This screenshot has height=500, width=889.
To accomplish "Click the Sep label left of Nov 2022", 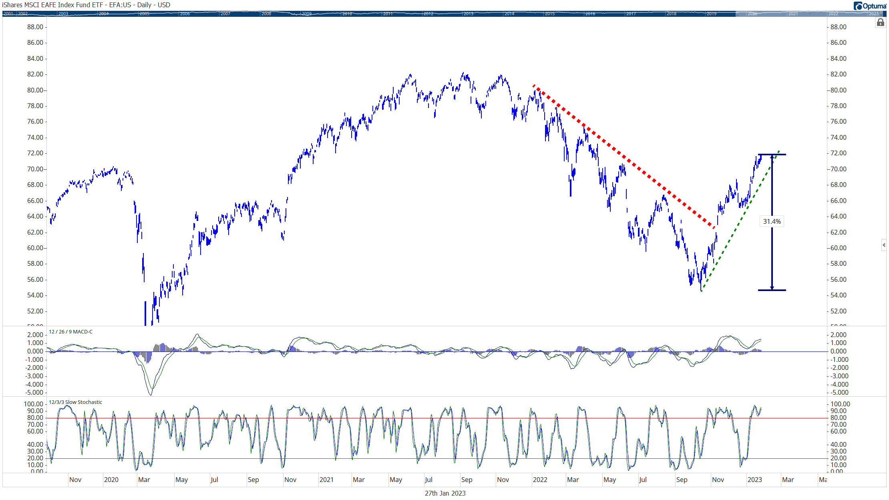I will [x=682, y=480].
